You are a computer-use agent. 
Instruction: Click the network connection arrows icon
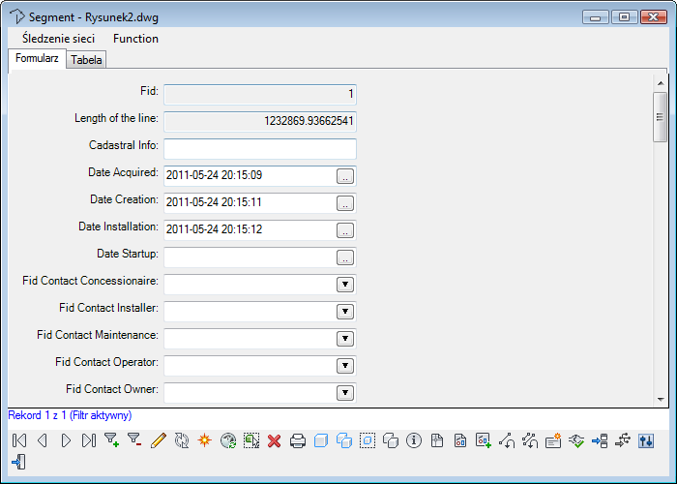coord(623,440)
